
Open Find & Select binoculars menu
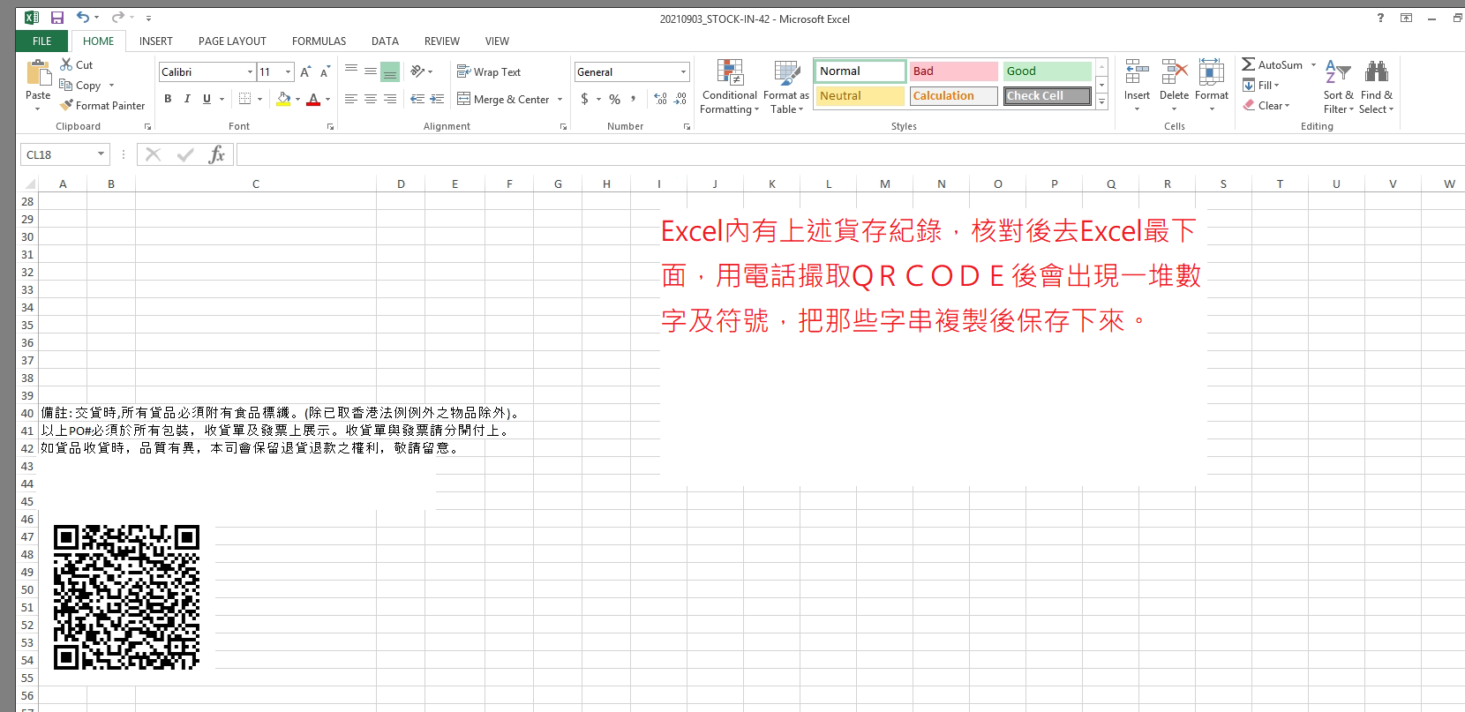coord(1377,86)
